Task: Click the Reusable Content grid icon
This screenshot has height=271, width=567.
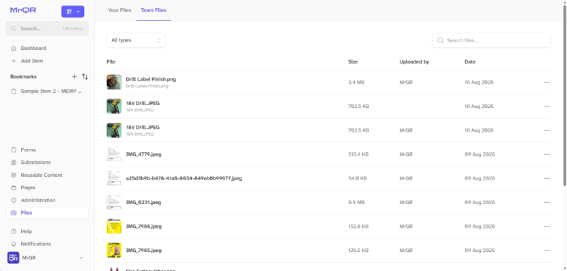Action: pos(14,175)
